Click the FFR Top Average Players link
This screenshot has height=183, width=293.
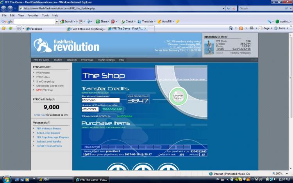52,137
